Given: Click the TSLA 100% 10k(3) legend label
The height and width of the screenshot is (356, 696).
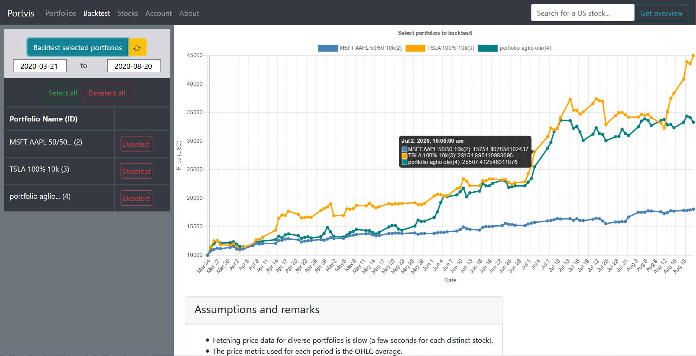Looking at the screenshot, I should click(451, 48).
